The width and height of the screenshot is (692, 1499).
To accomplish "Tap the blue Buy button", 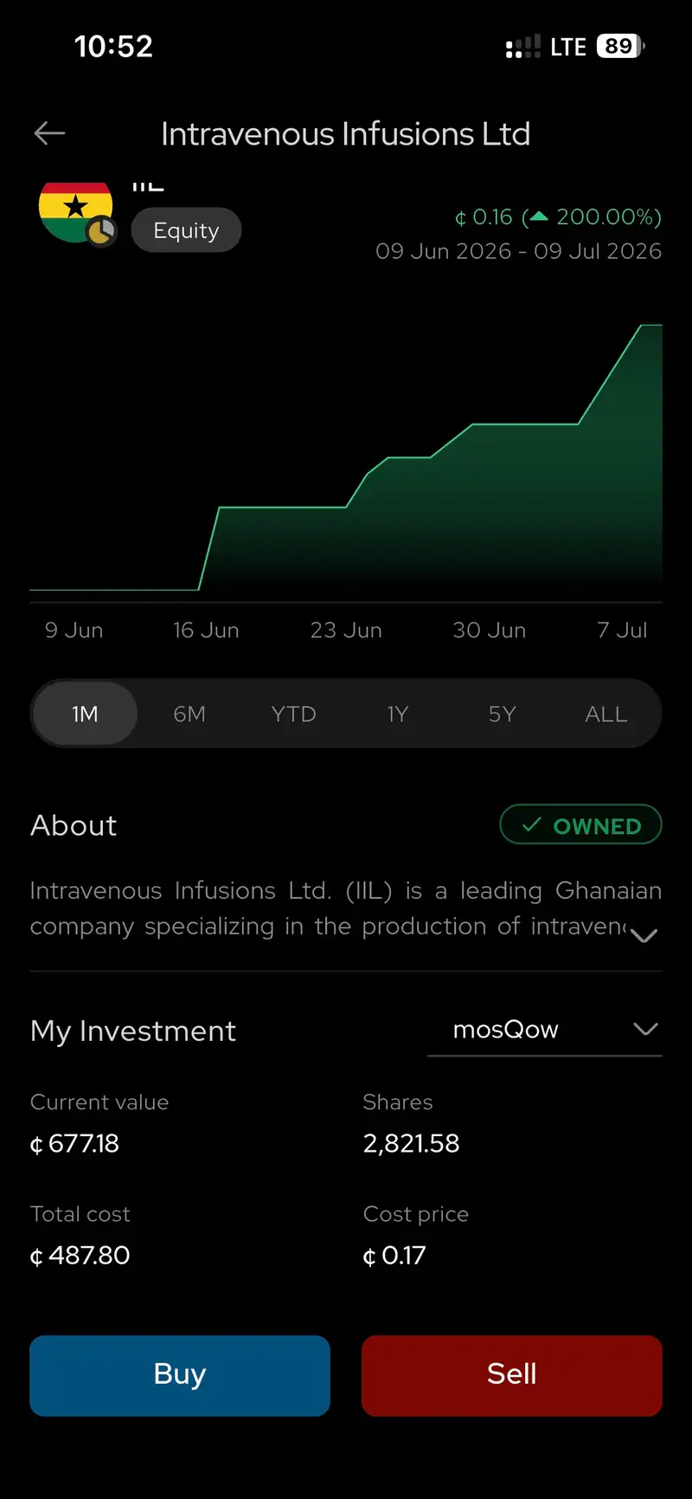I will coord(180,1375).
